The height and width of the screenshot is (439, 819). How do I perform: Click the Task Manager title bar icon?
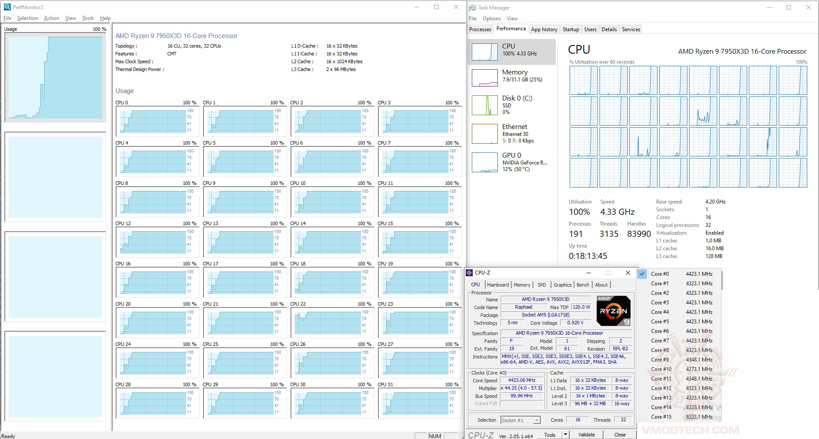pyautogui.click(x=473, y=7)
